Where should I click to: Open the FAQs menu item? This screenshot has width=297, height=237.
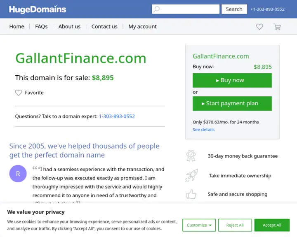point(41,26)
